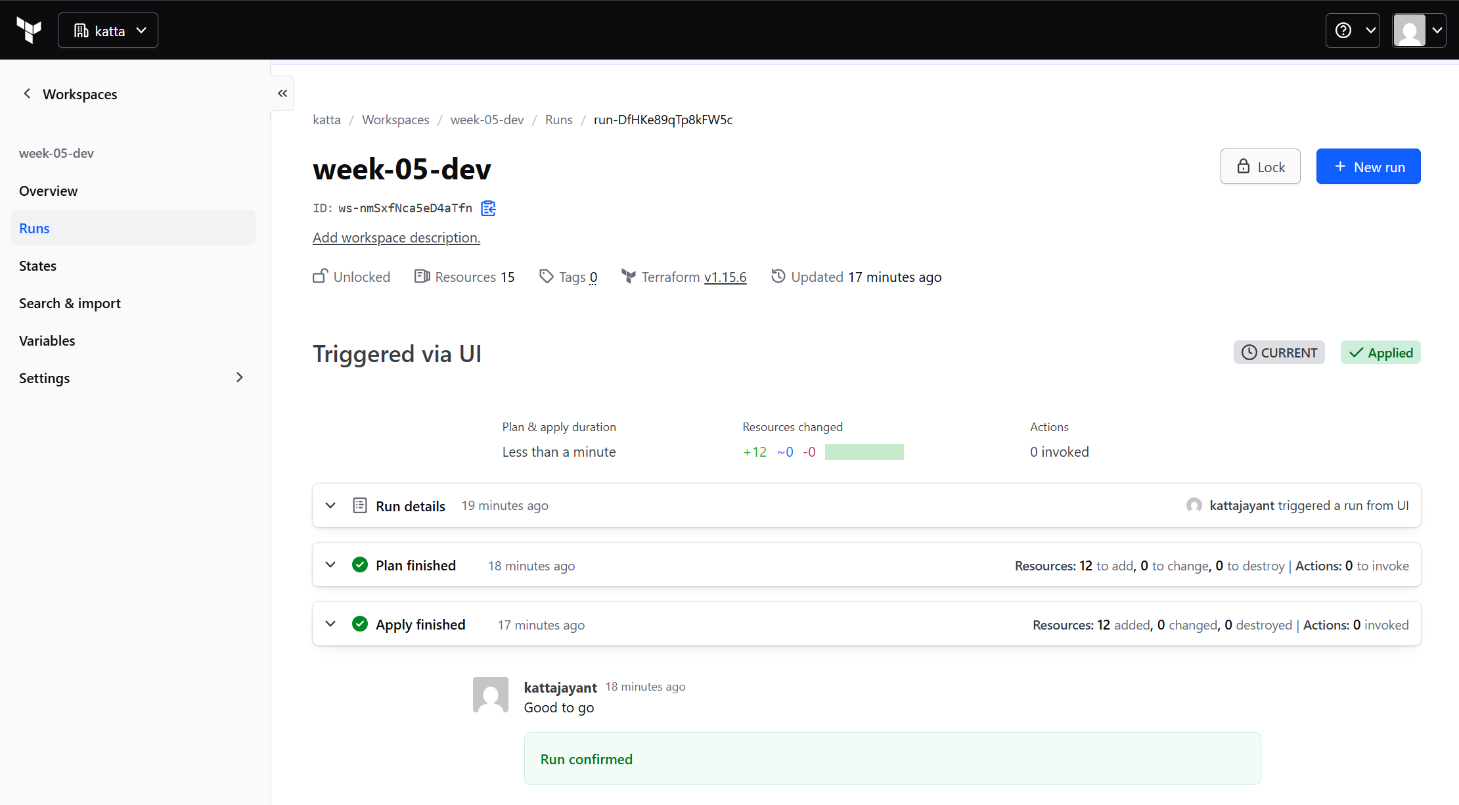Expand the Apply finished section
Image resolution: width=1459 pixels, height=805 pixels.
coord(330,624)
